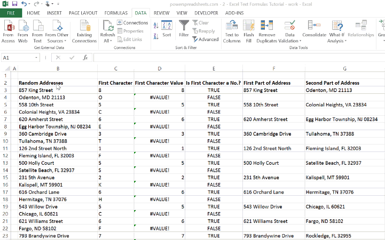
Task: Open the Undo history dropdown arrow
Action: [x=29, y=4]
